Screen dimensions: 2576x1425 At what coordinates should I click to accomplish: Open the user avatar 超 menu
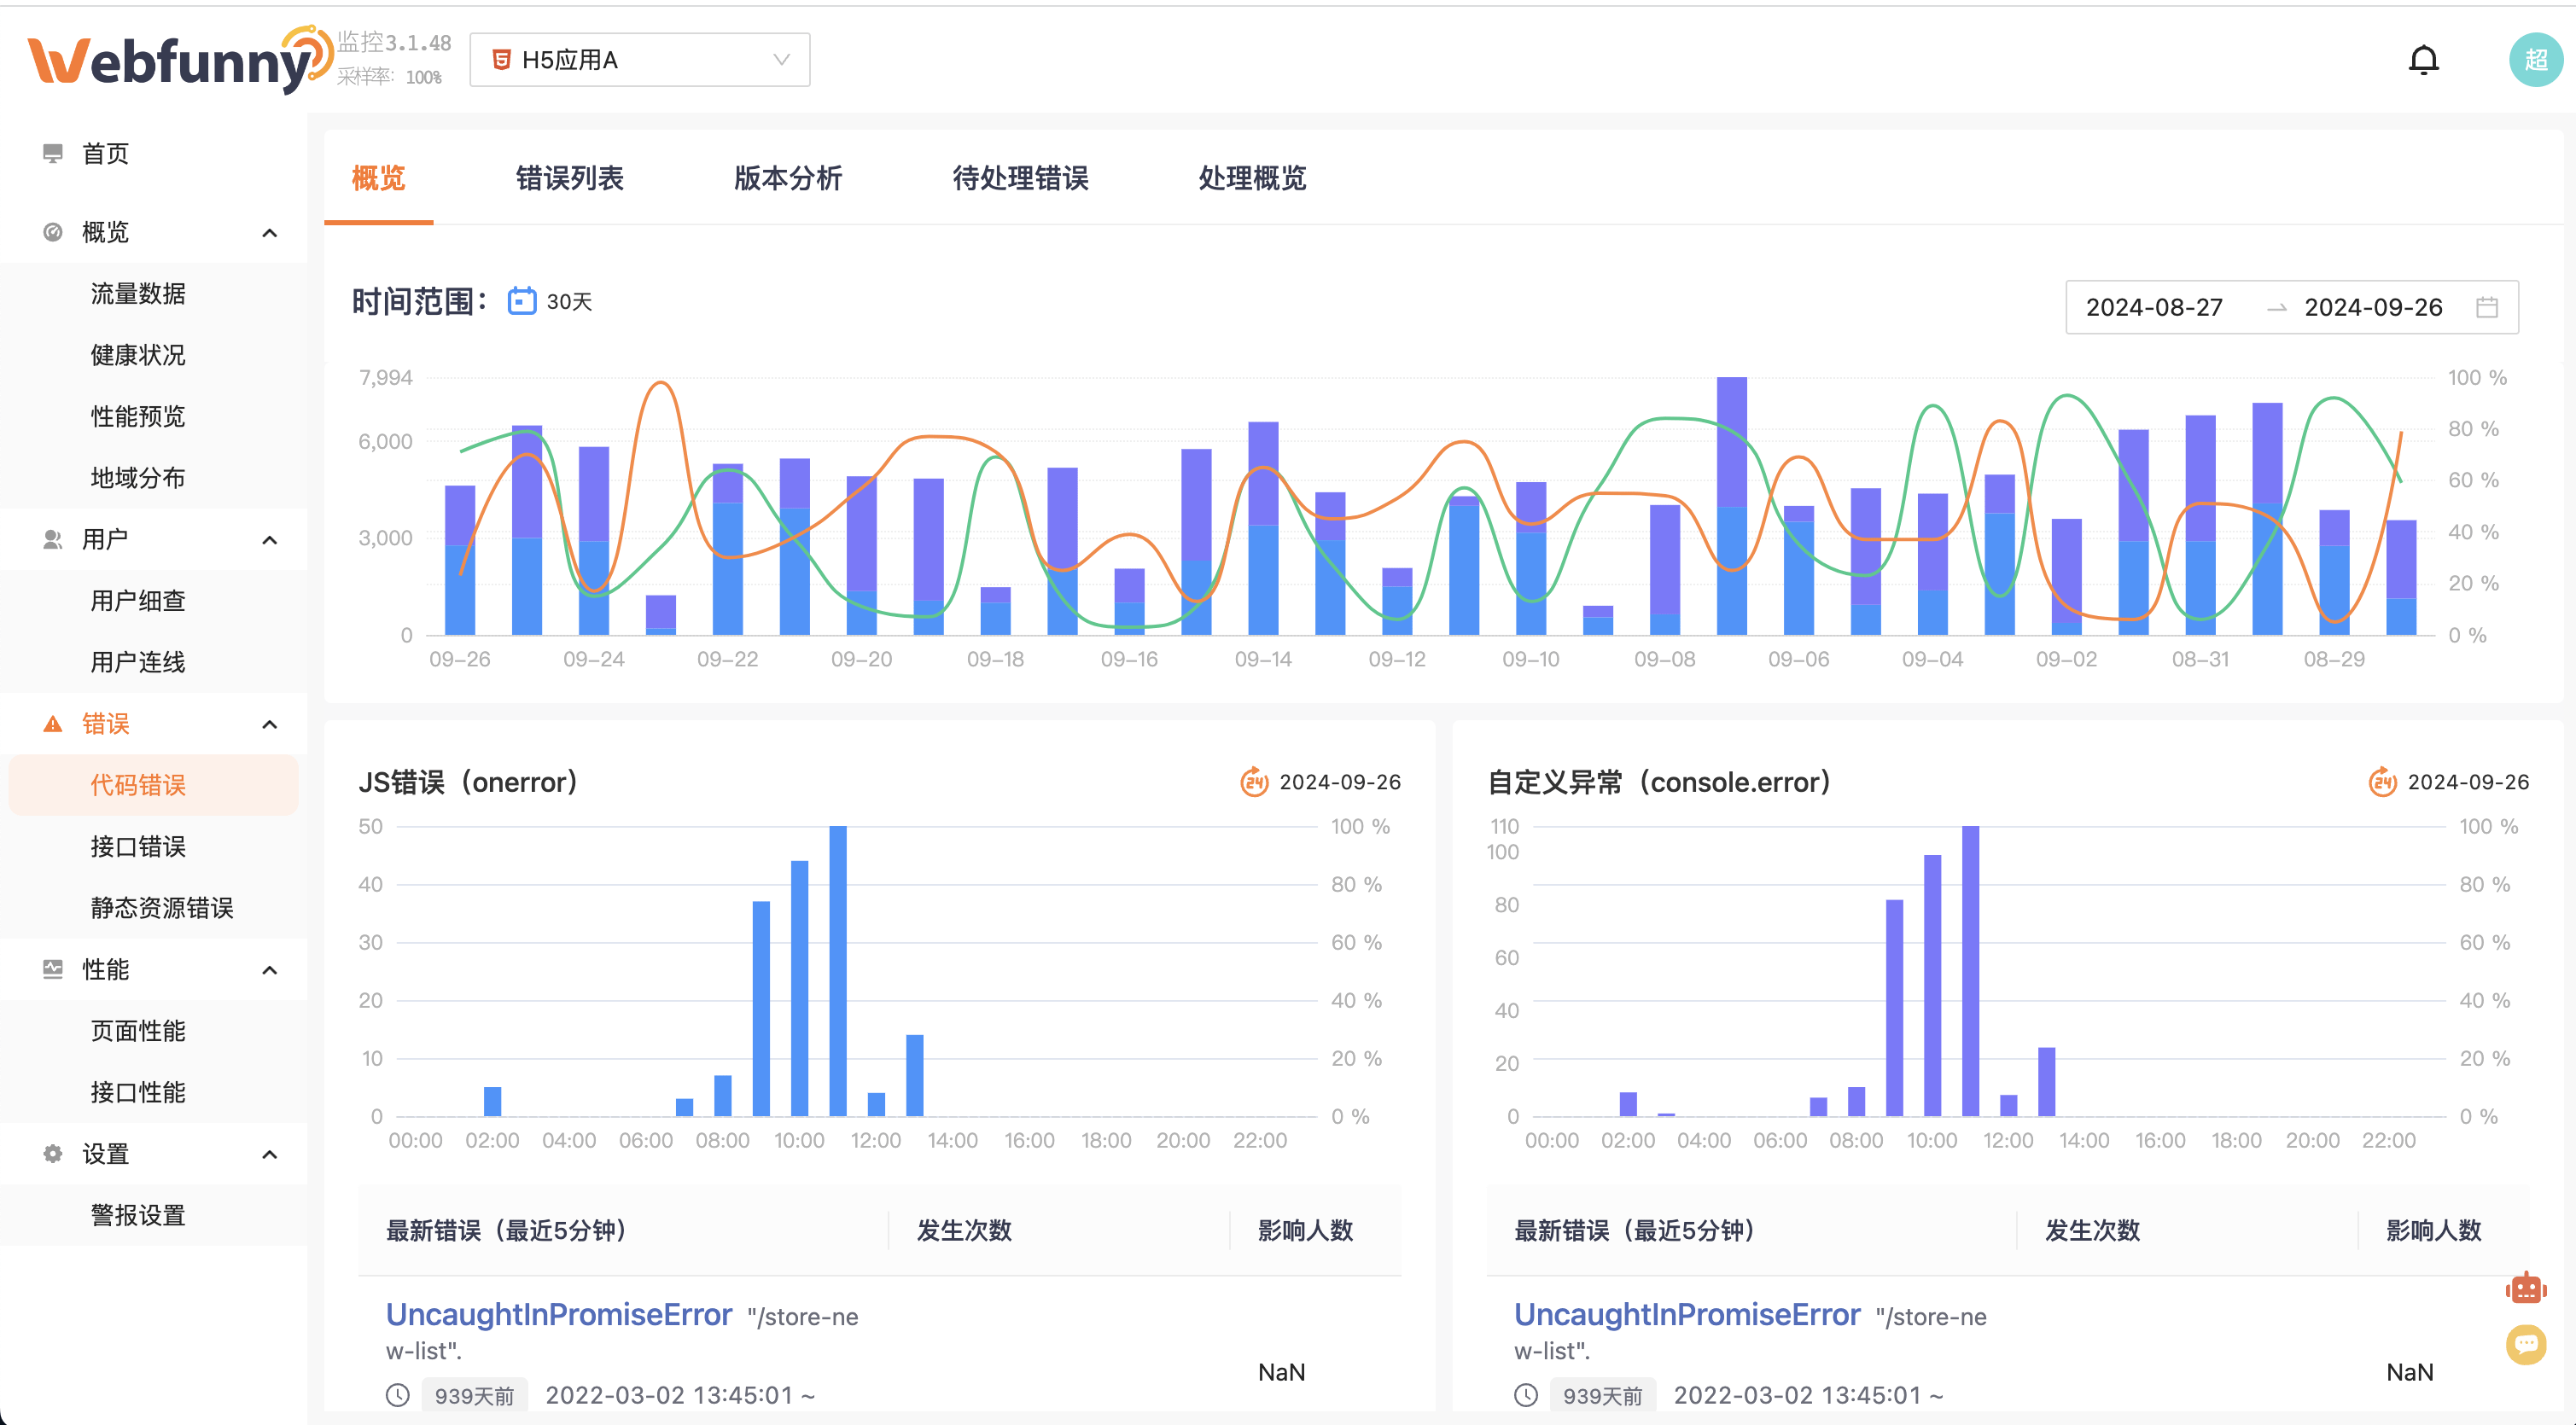[x=2535, y=60]
